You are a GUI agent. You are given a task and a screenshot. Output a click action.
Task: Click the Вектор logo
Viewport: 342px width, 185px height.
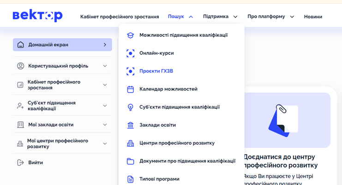(x=37, y=16)
